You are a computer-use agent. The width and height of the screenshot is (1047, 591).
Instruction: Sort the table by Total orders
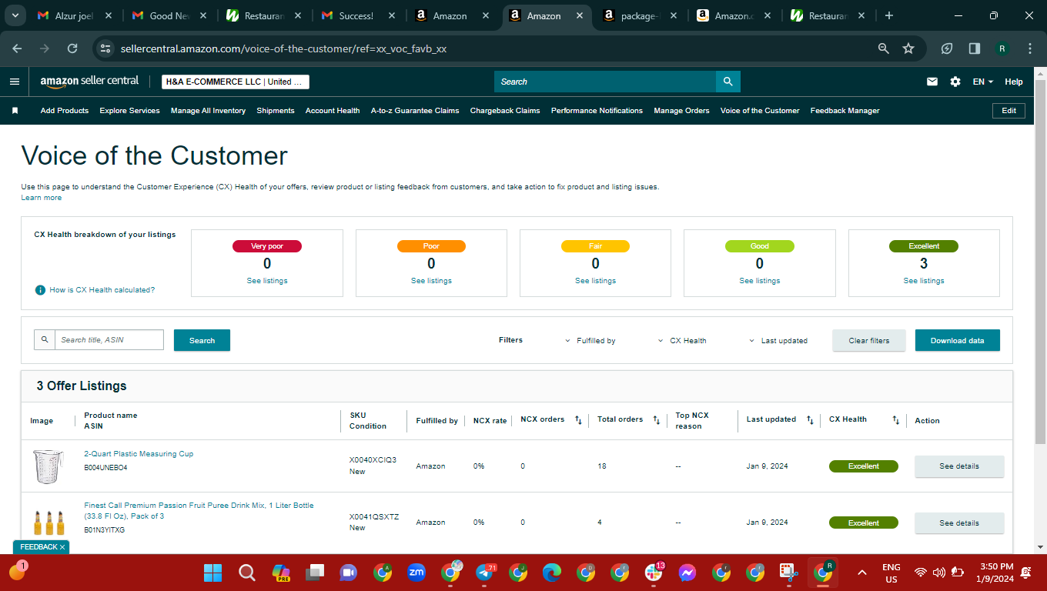coord(656,420)
